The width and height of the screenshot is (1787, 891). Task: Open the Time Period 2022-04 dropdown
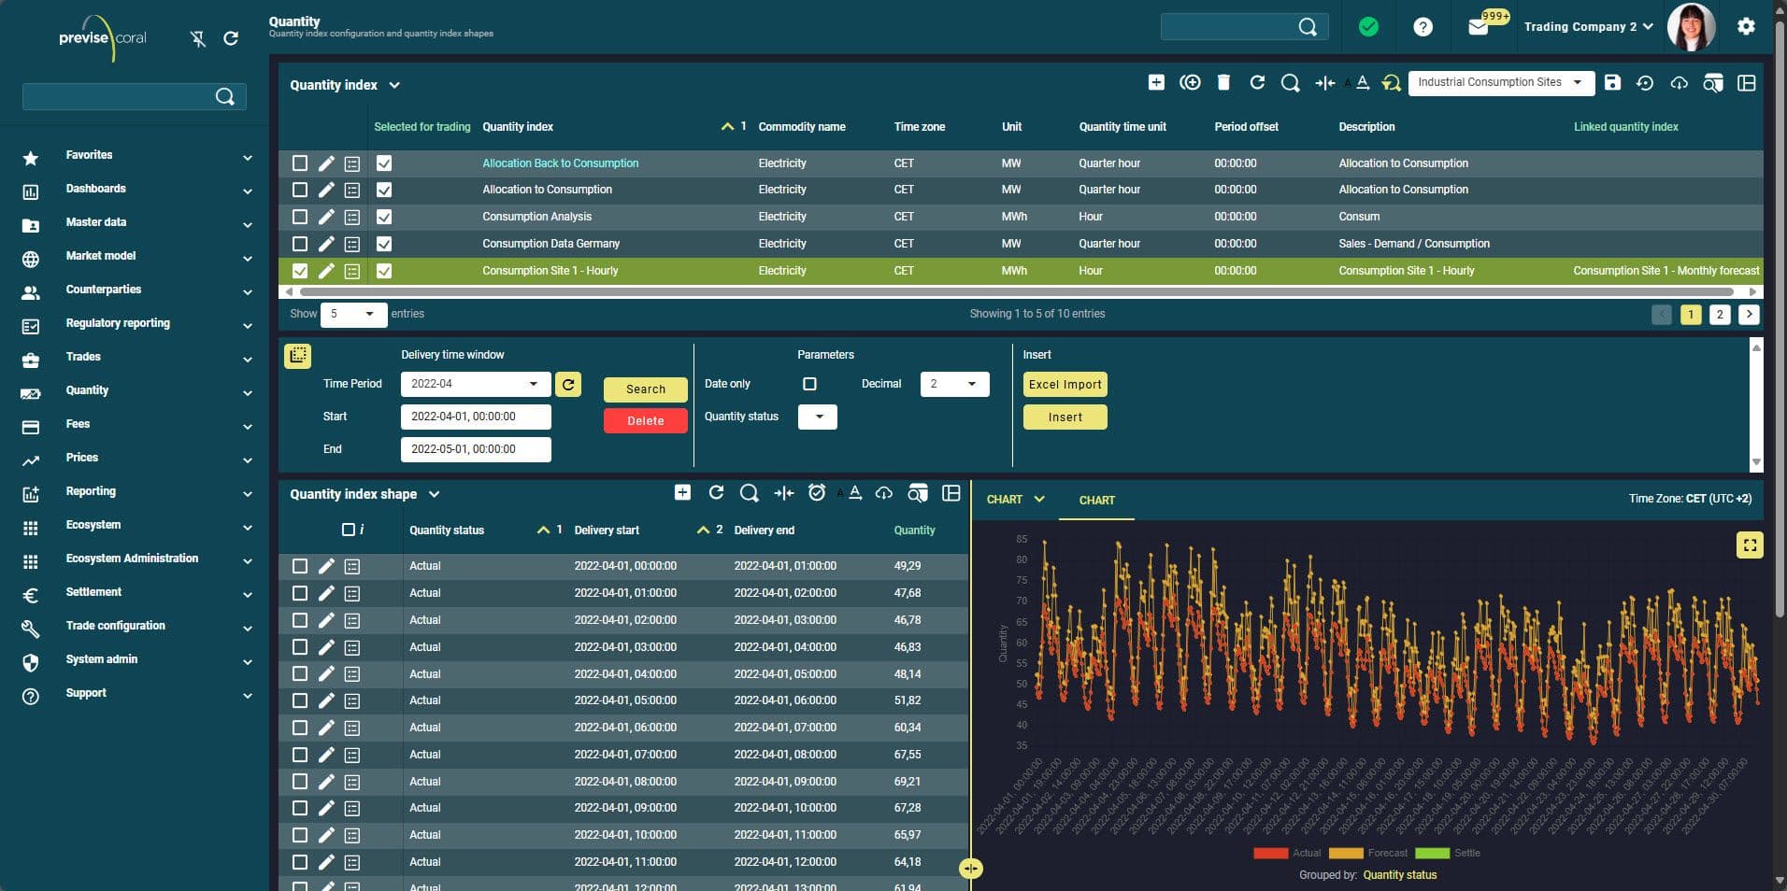click(476, 384)
